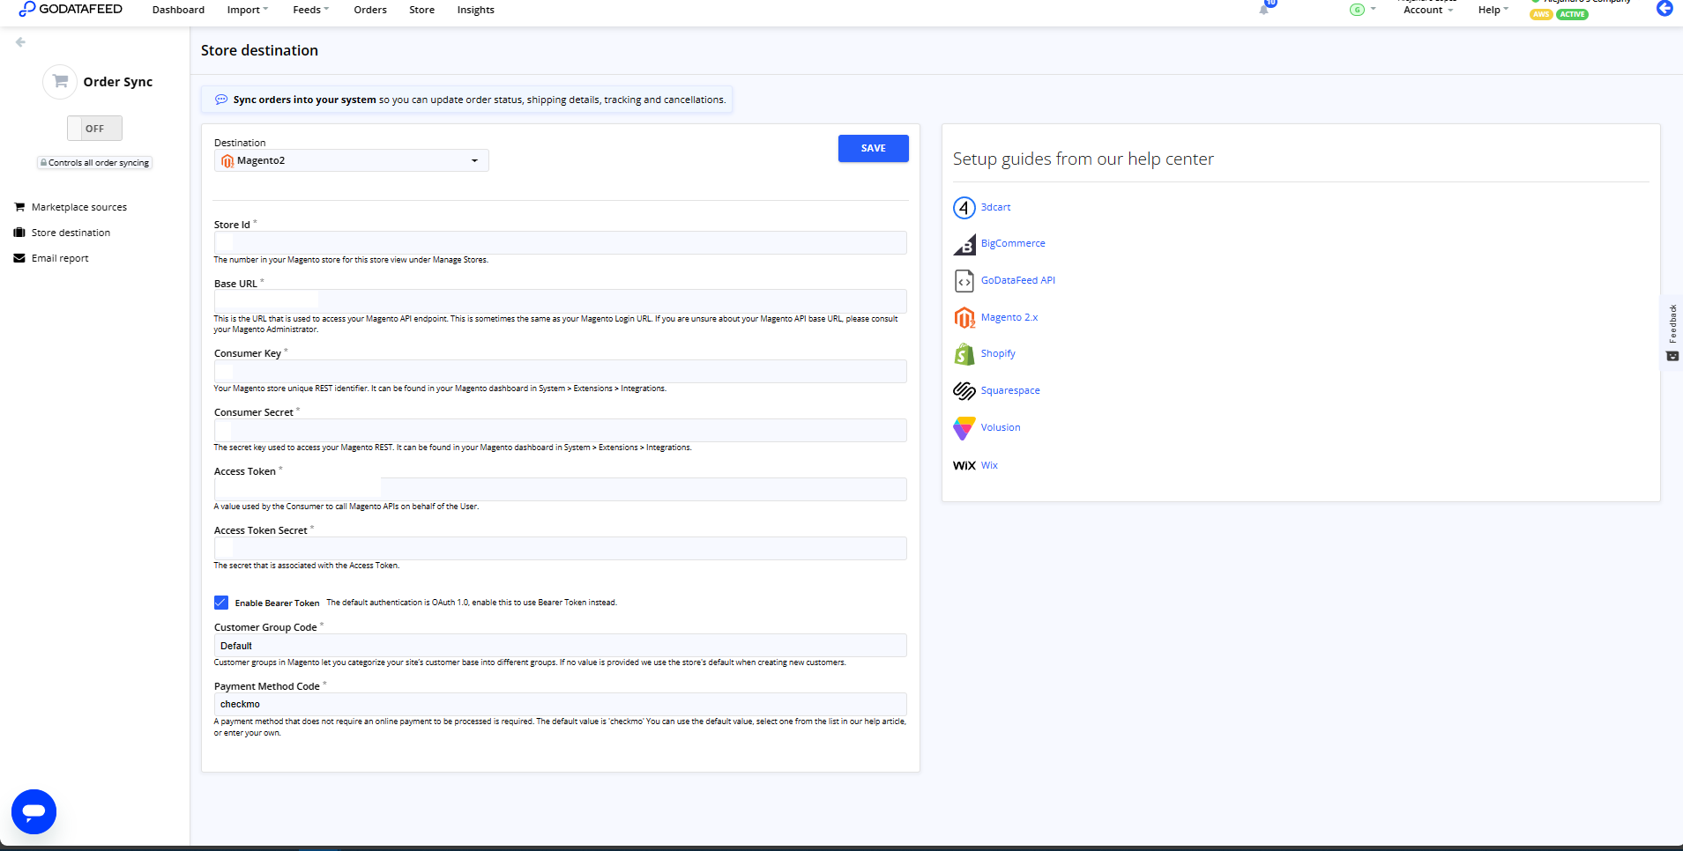The image size is (1683, 851).
Task: Uncheck Enable Bearer Token checkbox
Action: pyautogui.click(x=221, y=603)
